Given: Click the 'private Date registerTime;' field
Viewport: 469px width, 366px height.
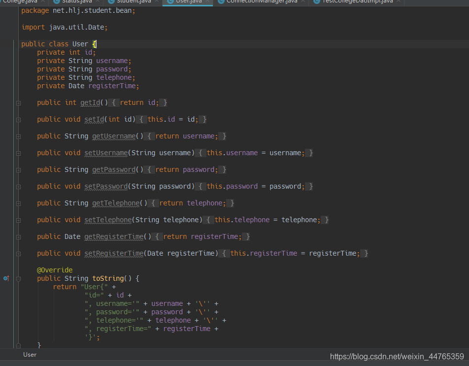Looking at the screenshot, I should (88, 86).
